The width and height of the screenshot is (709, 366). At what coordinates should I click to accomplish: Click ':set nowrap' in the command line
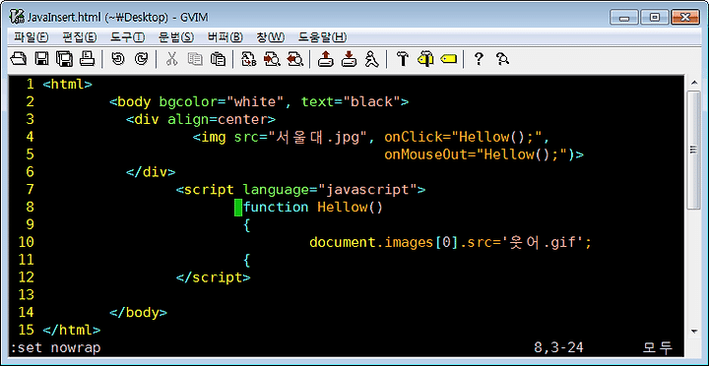55,348
